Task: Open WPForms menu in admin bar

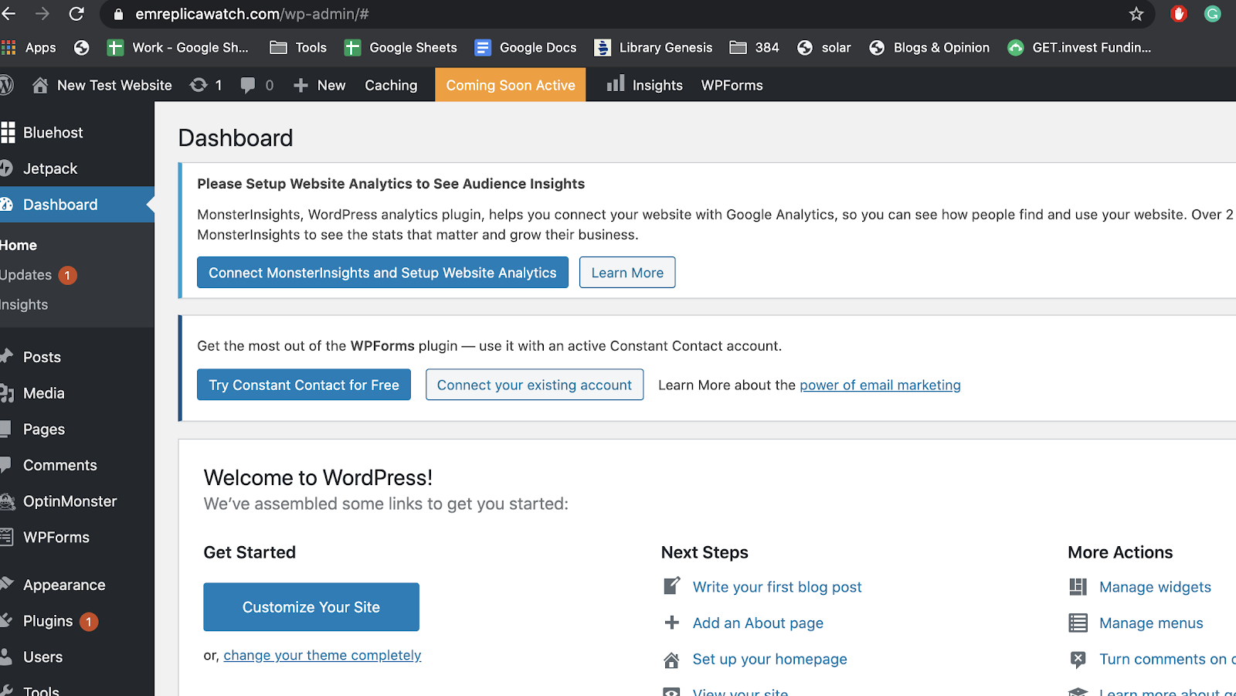Action: pos(732,85)
